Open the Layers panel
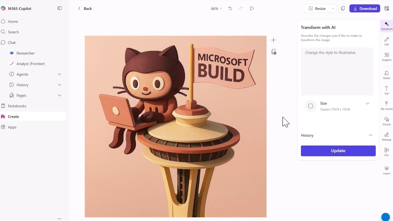393x221 pixels. [386, 170]
